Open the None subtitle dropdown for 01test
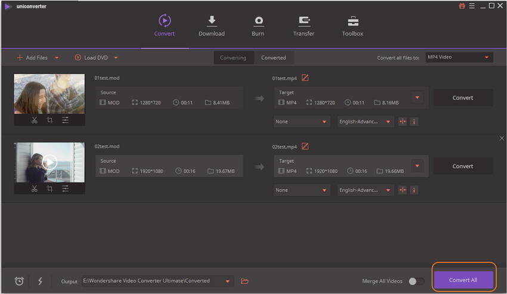Image resolution: width=507 pixels, height=294 pixels. click(x=302, y=122)
